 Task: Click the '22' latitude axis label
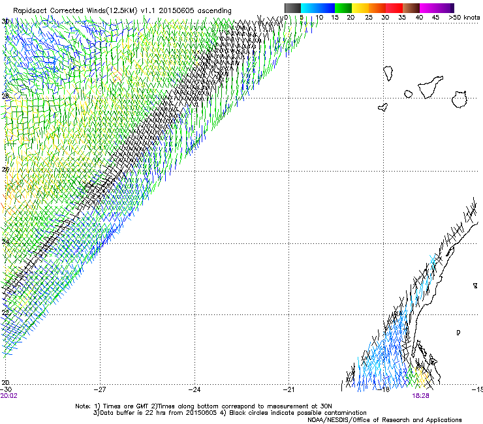point(5,312)
